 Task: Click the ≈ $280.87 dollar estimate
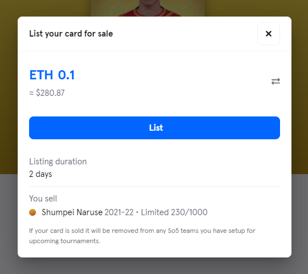pos(47,93)
